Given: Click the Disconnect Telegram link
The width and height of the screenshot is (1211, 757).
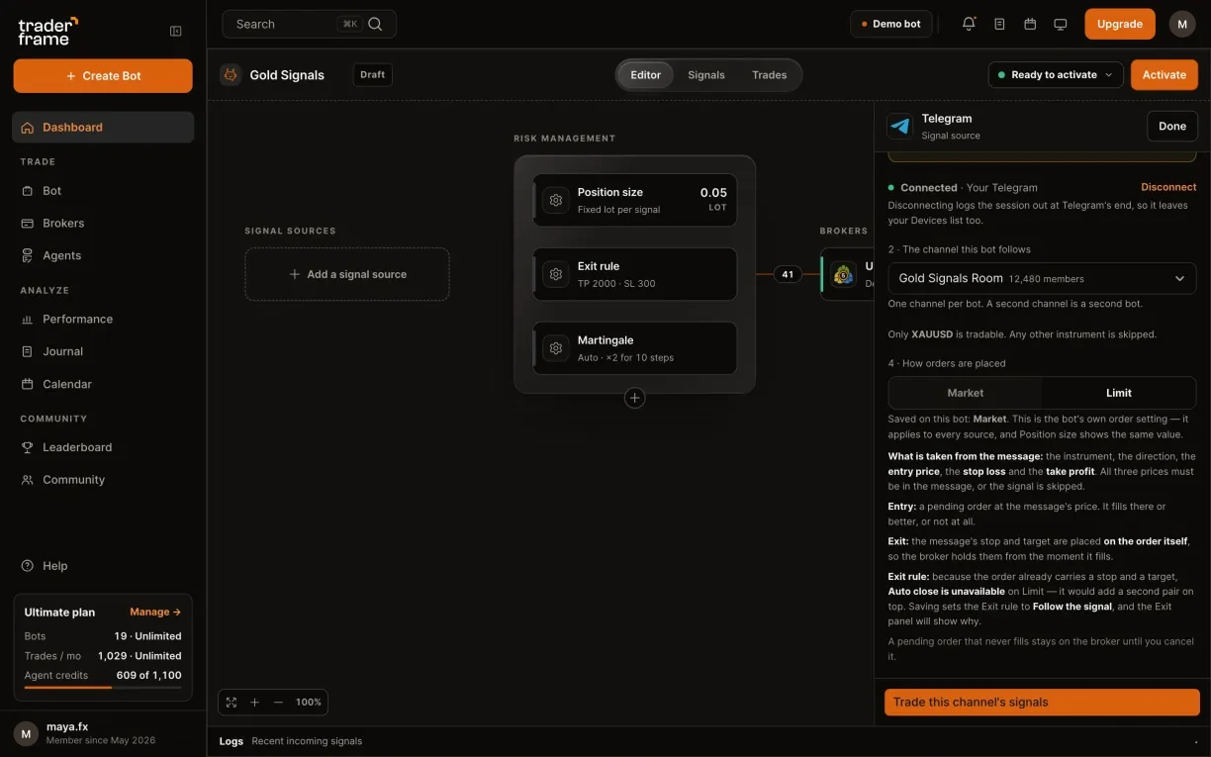Looking at the screenshot, I should (x=1168, y=187).
